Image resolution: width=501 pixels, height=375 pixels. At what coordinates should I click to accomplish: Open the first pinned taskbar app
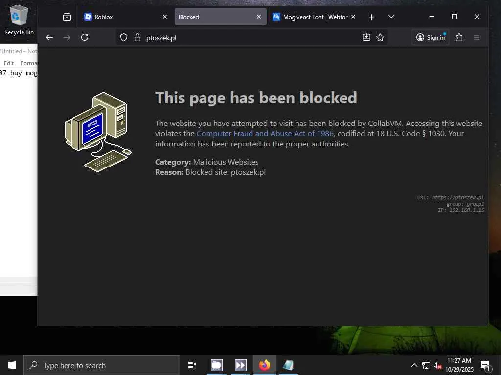click(x=217, y=365)
